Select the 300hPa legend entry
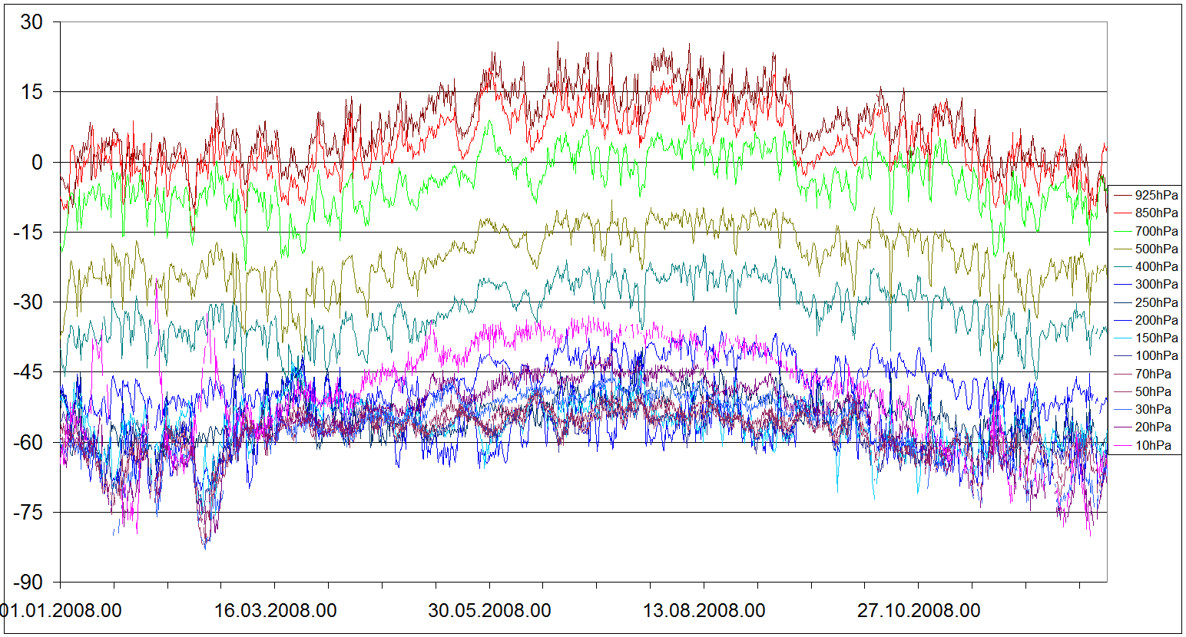The width and height of the screenshot is (1186, 637). 1156,285
